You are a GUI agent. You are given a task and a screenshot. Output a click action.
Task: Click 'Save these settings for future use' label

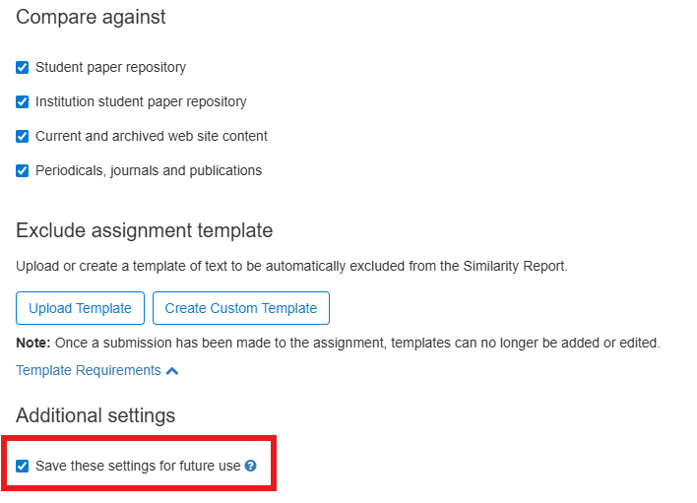coord(138,466)
